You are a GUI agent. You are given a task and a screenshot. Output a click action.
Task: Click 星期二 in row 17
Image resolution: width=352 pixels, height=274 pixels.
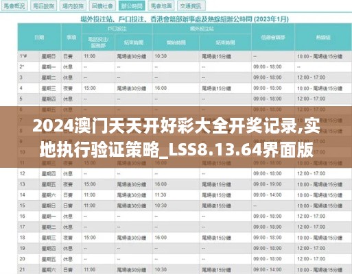coord(49,227)
